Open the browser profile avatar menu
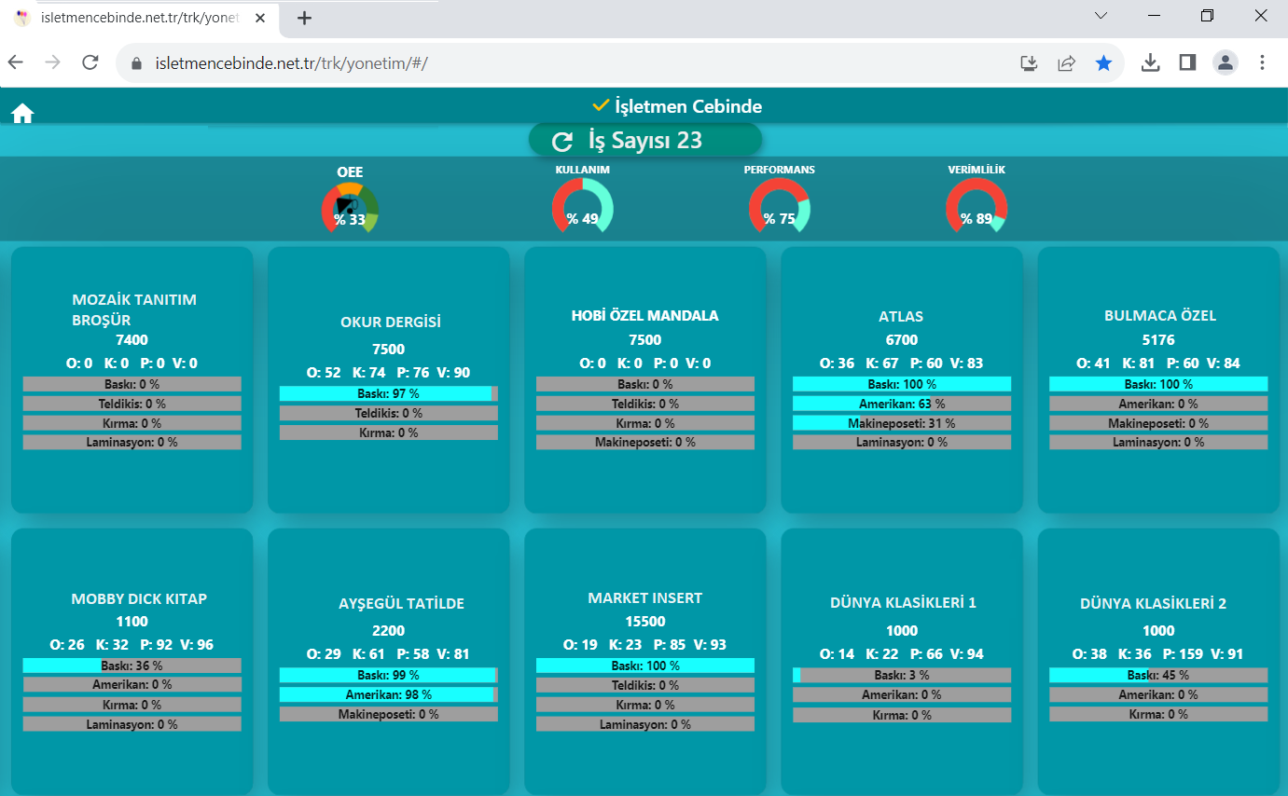The height and width of the screenshot is (796, 1288). coord(1225,62)
